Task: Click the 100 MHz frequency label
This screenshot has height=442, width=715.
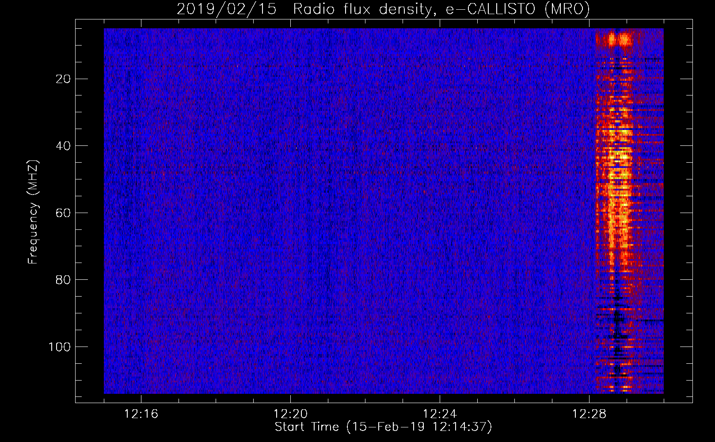Action: tap(60, 347)
